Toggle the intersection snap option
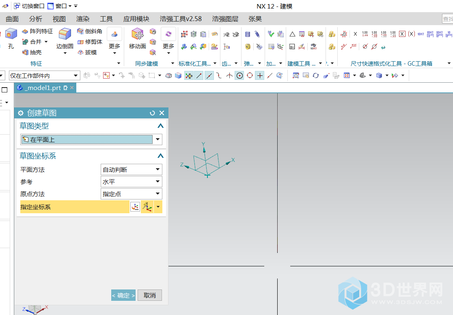This screenshot has width=453, height=315. pyautogui.click(x=229, y=75)
